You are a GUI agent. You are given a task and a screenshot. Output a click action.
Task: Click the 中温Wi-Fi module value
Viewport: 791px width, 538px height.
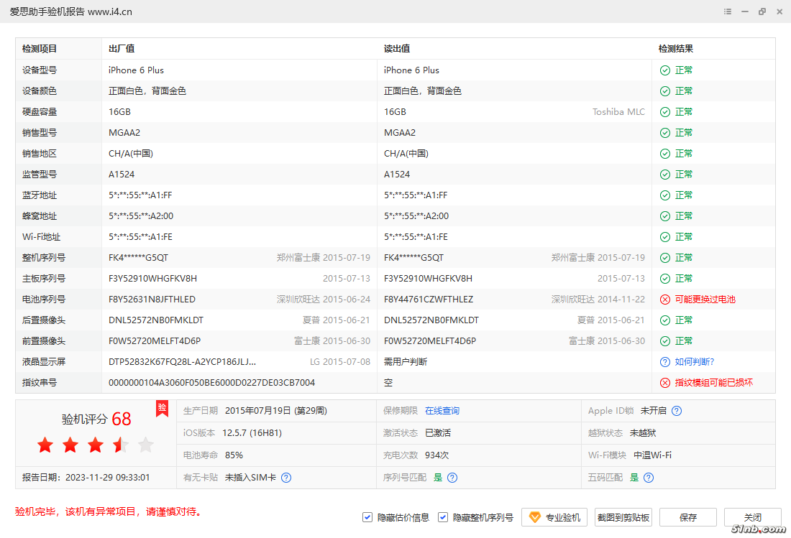pyautogui.click(x=652, y=455)
